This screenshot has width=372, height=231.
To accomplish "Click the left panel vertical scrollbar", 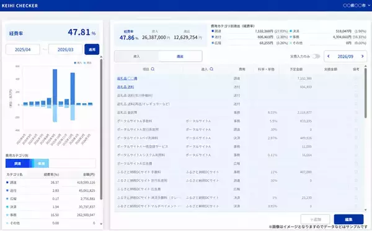I will [101, 129].
